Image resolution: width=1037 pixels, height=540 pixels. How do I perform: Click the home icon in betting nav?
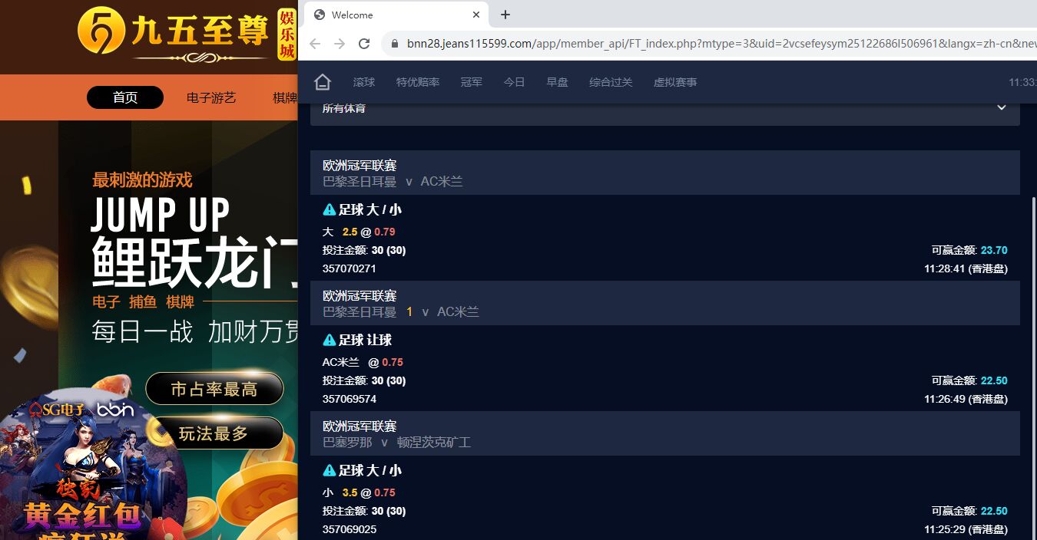[x=323, y=82]
